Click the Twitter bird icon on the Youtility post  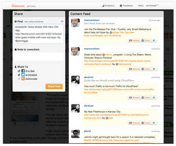click(154, 41)
